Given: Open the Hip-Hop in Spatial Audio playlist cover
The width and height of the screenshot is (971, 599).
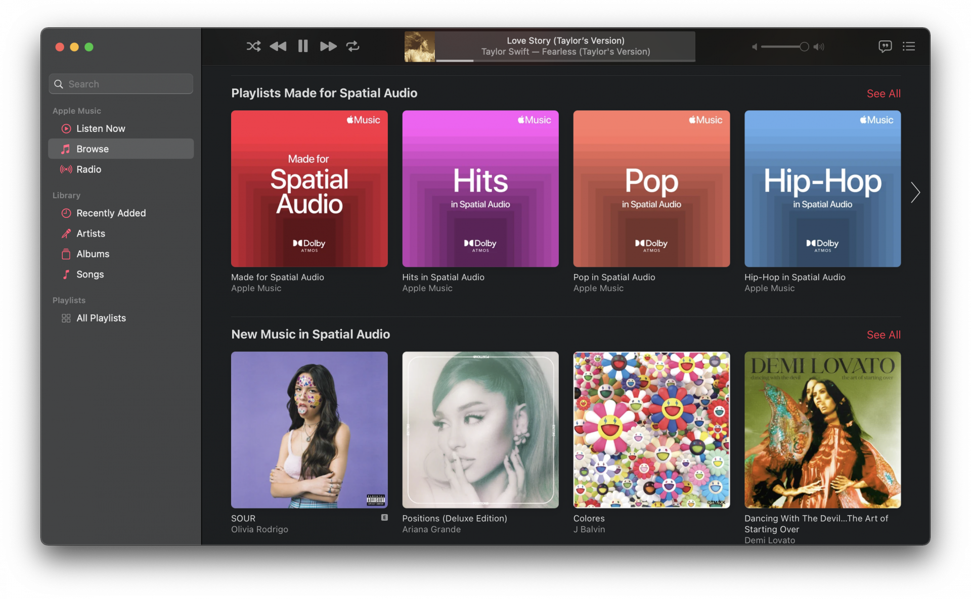Looking at the screenshot, I should (x=822, y=189).
